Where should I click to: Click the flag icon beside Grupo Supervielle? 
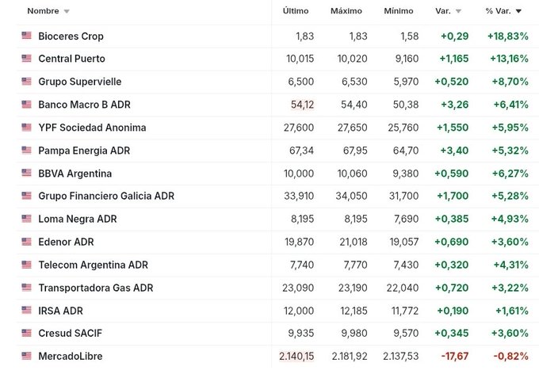26,82
